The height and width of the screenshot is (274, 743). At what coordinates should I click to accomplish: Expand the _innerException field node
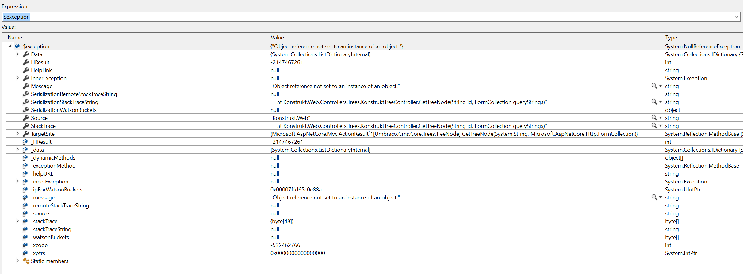pyautogui.click(x=18, y=181)
